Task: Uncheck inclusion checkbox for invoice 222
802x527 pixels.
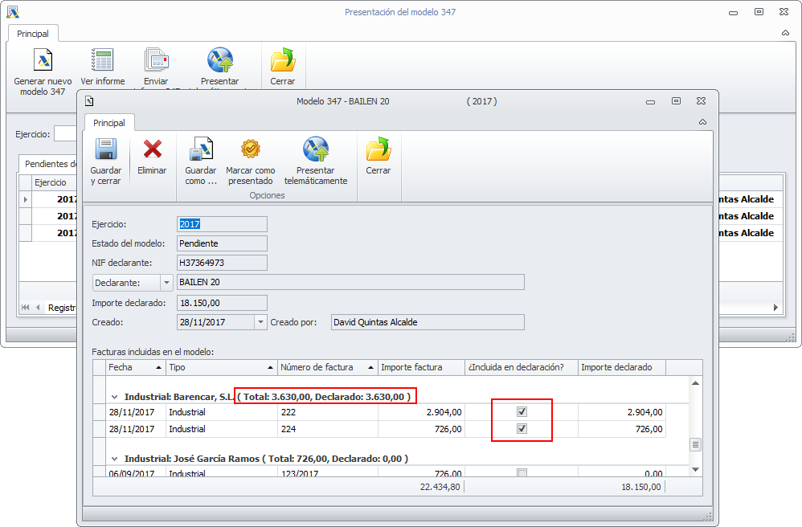Action: [522, 411]
